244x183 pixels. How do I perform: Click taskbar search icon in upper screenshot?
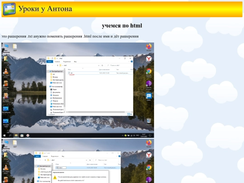click(x=10, y=136)
